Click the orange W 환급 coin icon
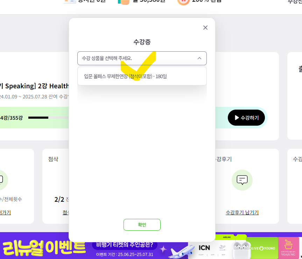The height and width of the screenshot is (259, 302). 183,2
